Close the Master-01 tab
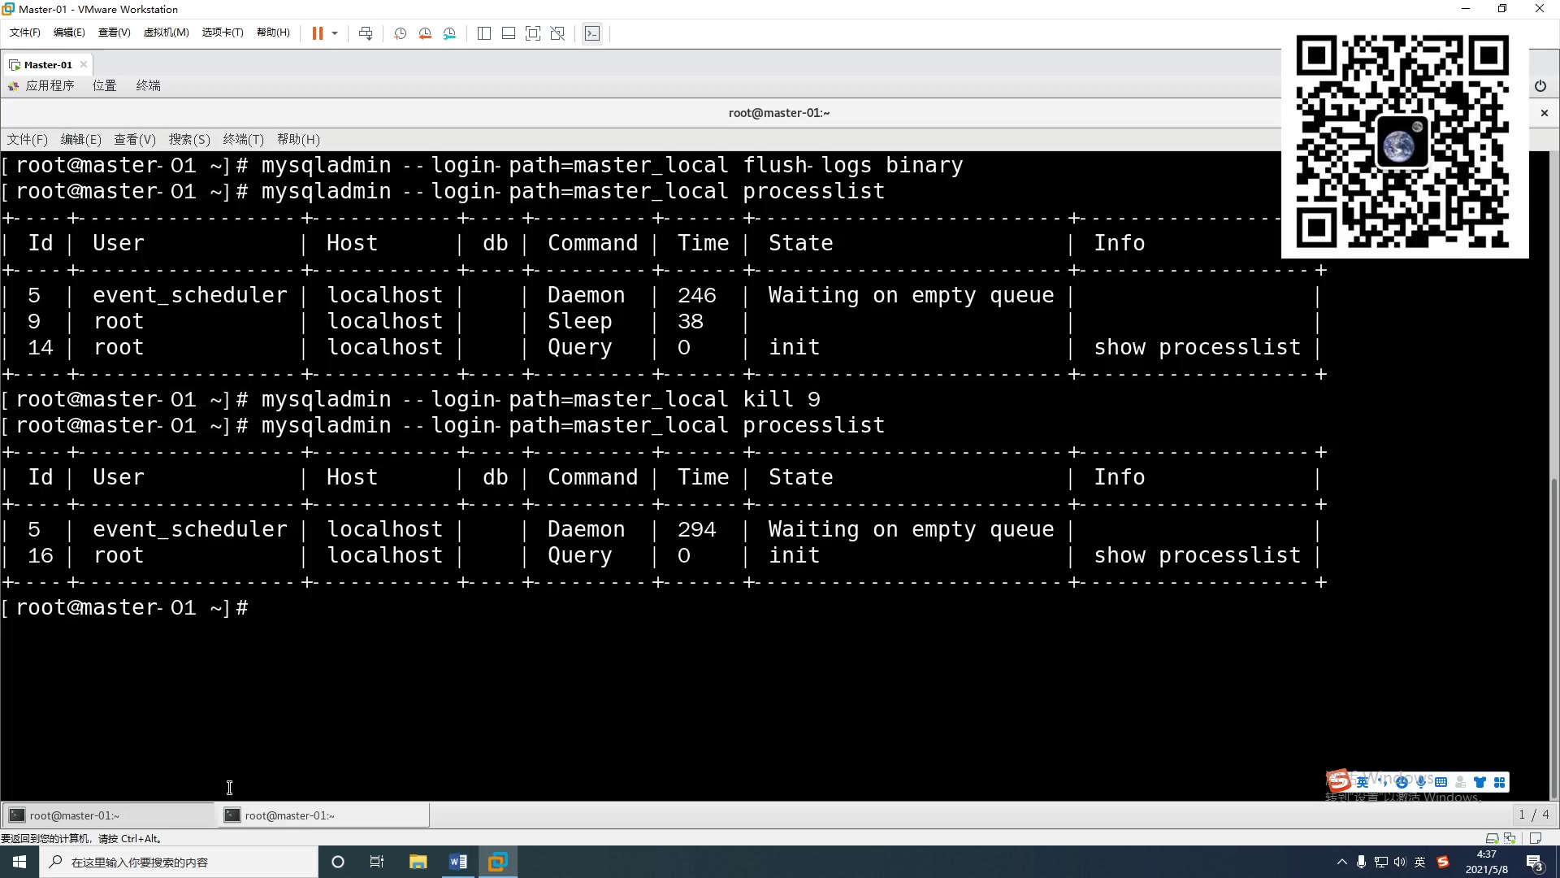The image size is (1560, 878). pos(84,64)
